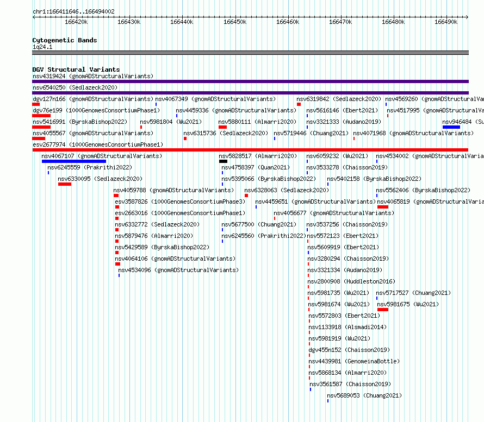This screenshot has height=422, width=484.
Task: Open nsv5416991 (ByrskaBishop2022) variant
Action: (80, 122)
